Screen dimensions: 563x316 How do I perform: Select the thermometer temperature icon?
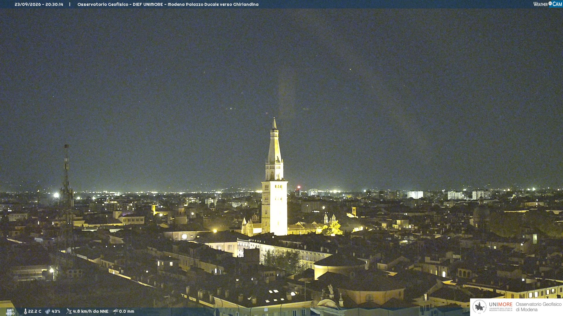coord(26,312)
